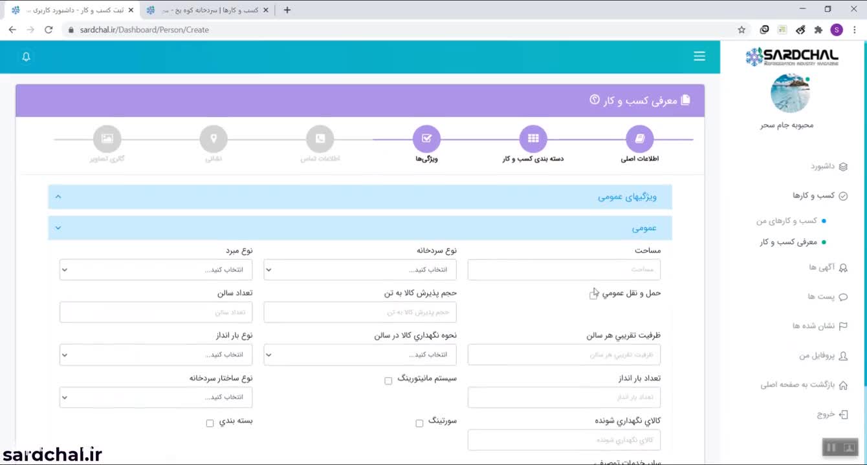Image resolution: width=867 pixels, height=465 pixels.
Task: Tick the بسته بندی checkbox
Action: click(210, 423)
